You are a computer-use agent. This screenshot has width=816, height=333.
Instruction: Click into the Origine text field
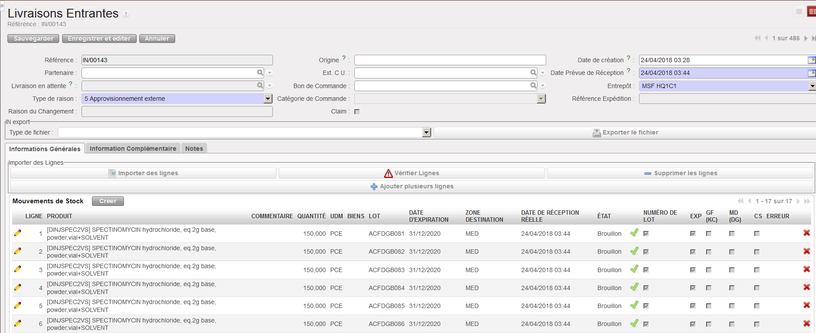pos(450,60)
